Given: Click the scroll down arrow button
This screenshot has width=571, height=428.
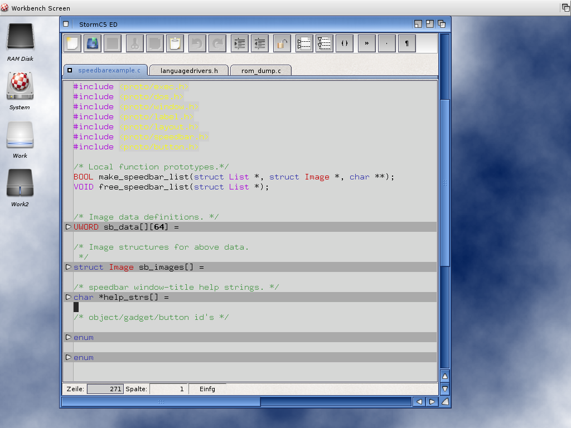Looking at the screenshot, I should 444,388.
